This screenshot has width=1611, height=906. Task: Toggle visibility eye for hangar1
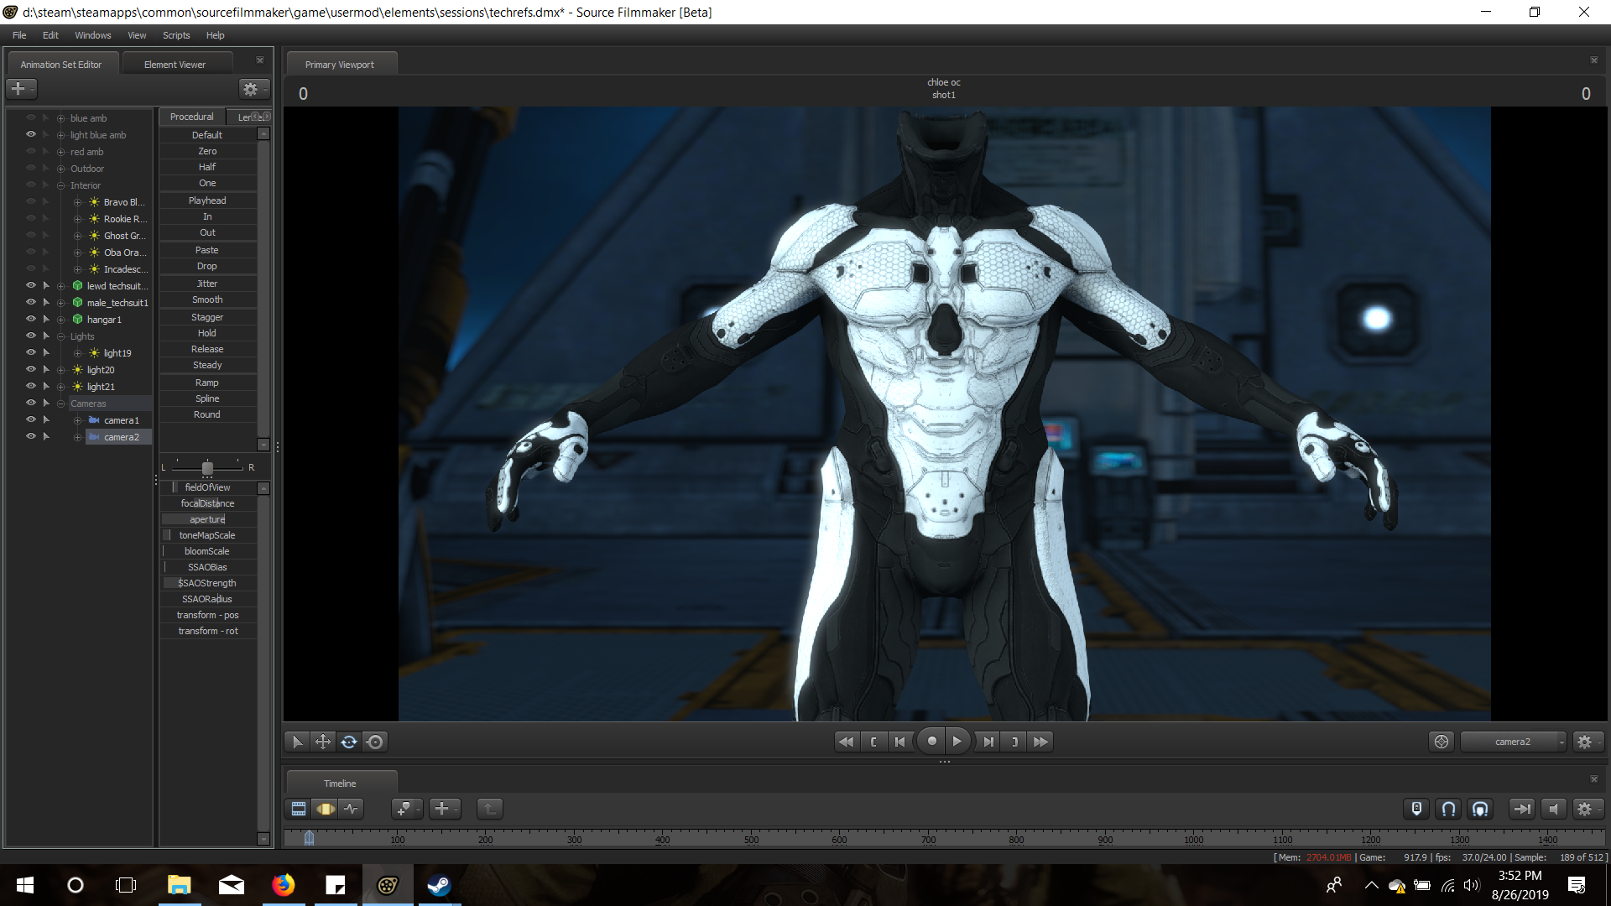point(30,319)
